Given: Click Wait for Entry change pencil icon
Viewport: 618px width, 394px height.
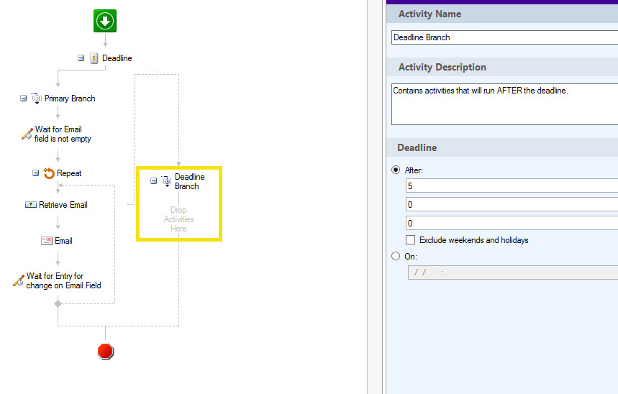Looking at the screenshot, I should coord(19,280).
